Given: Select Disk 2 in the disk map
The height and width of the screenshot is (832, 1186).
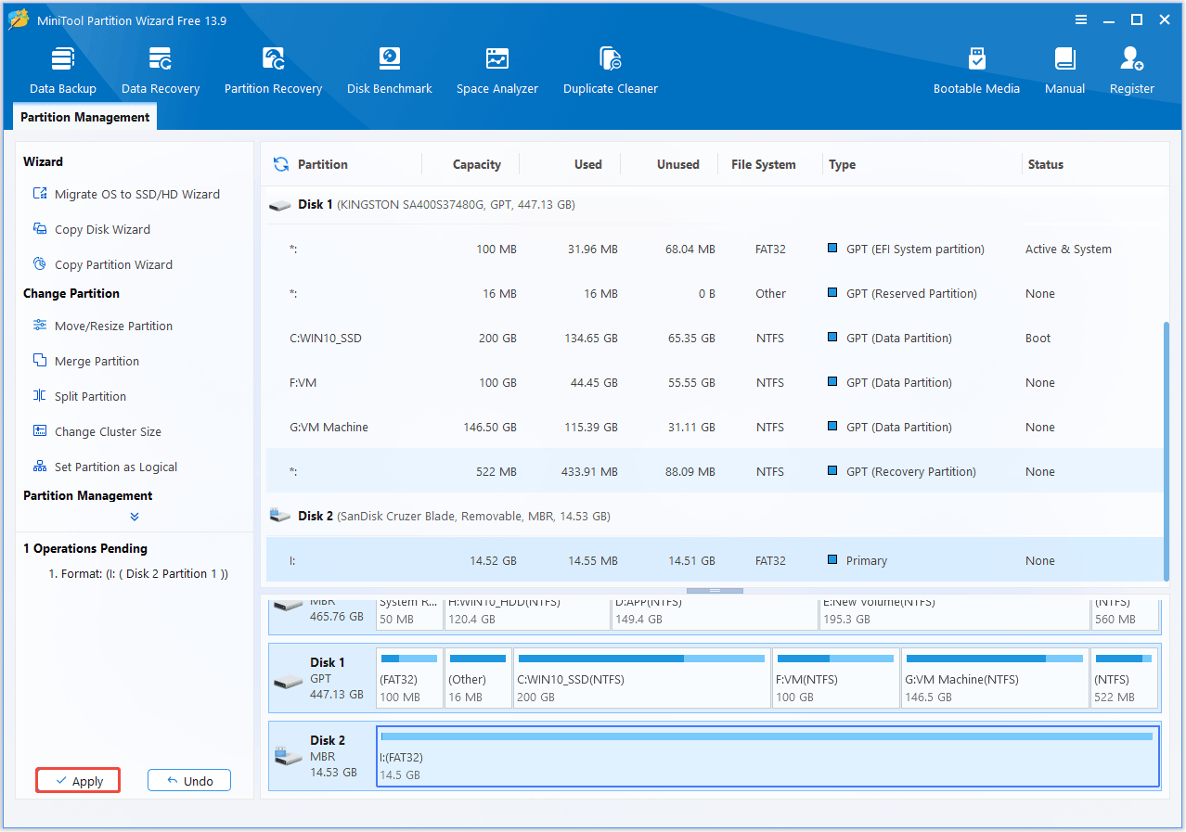Looking at the screenshot, I should [322, 756].
